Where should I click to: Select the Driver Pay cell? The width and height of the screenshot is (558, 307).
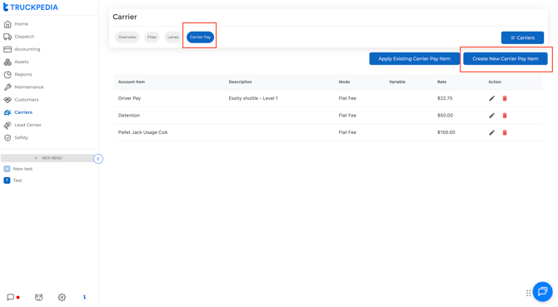pos(130,98)
